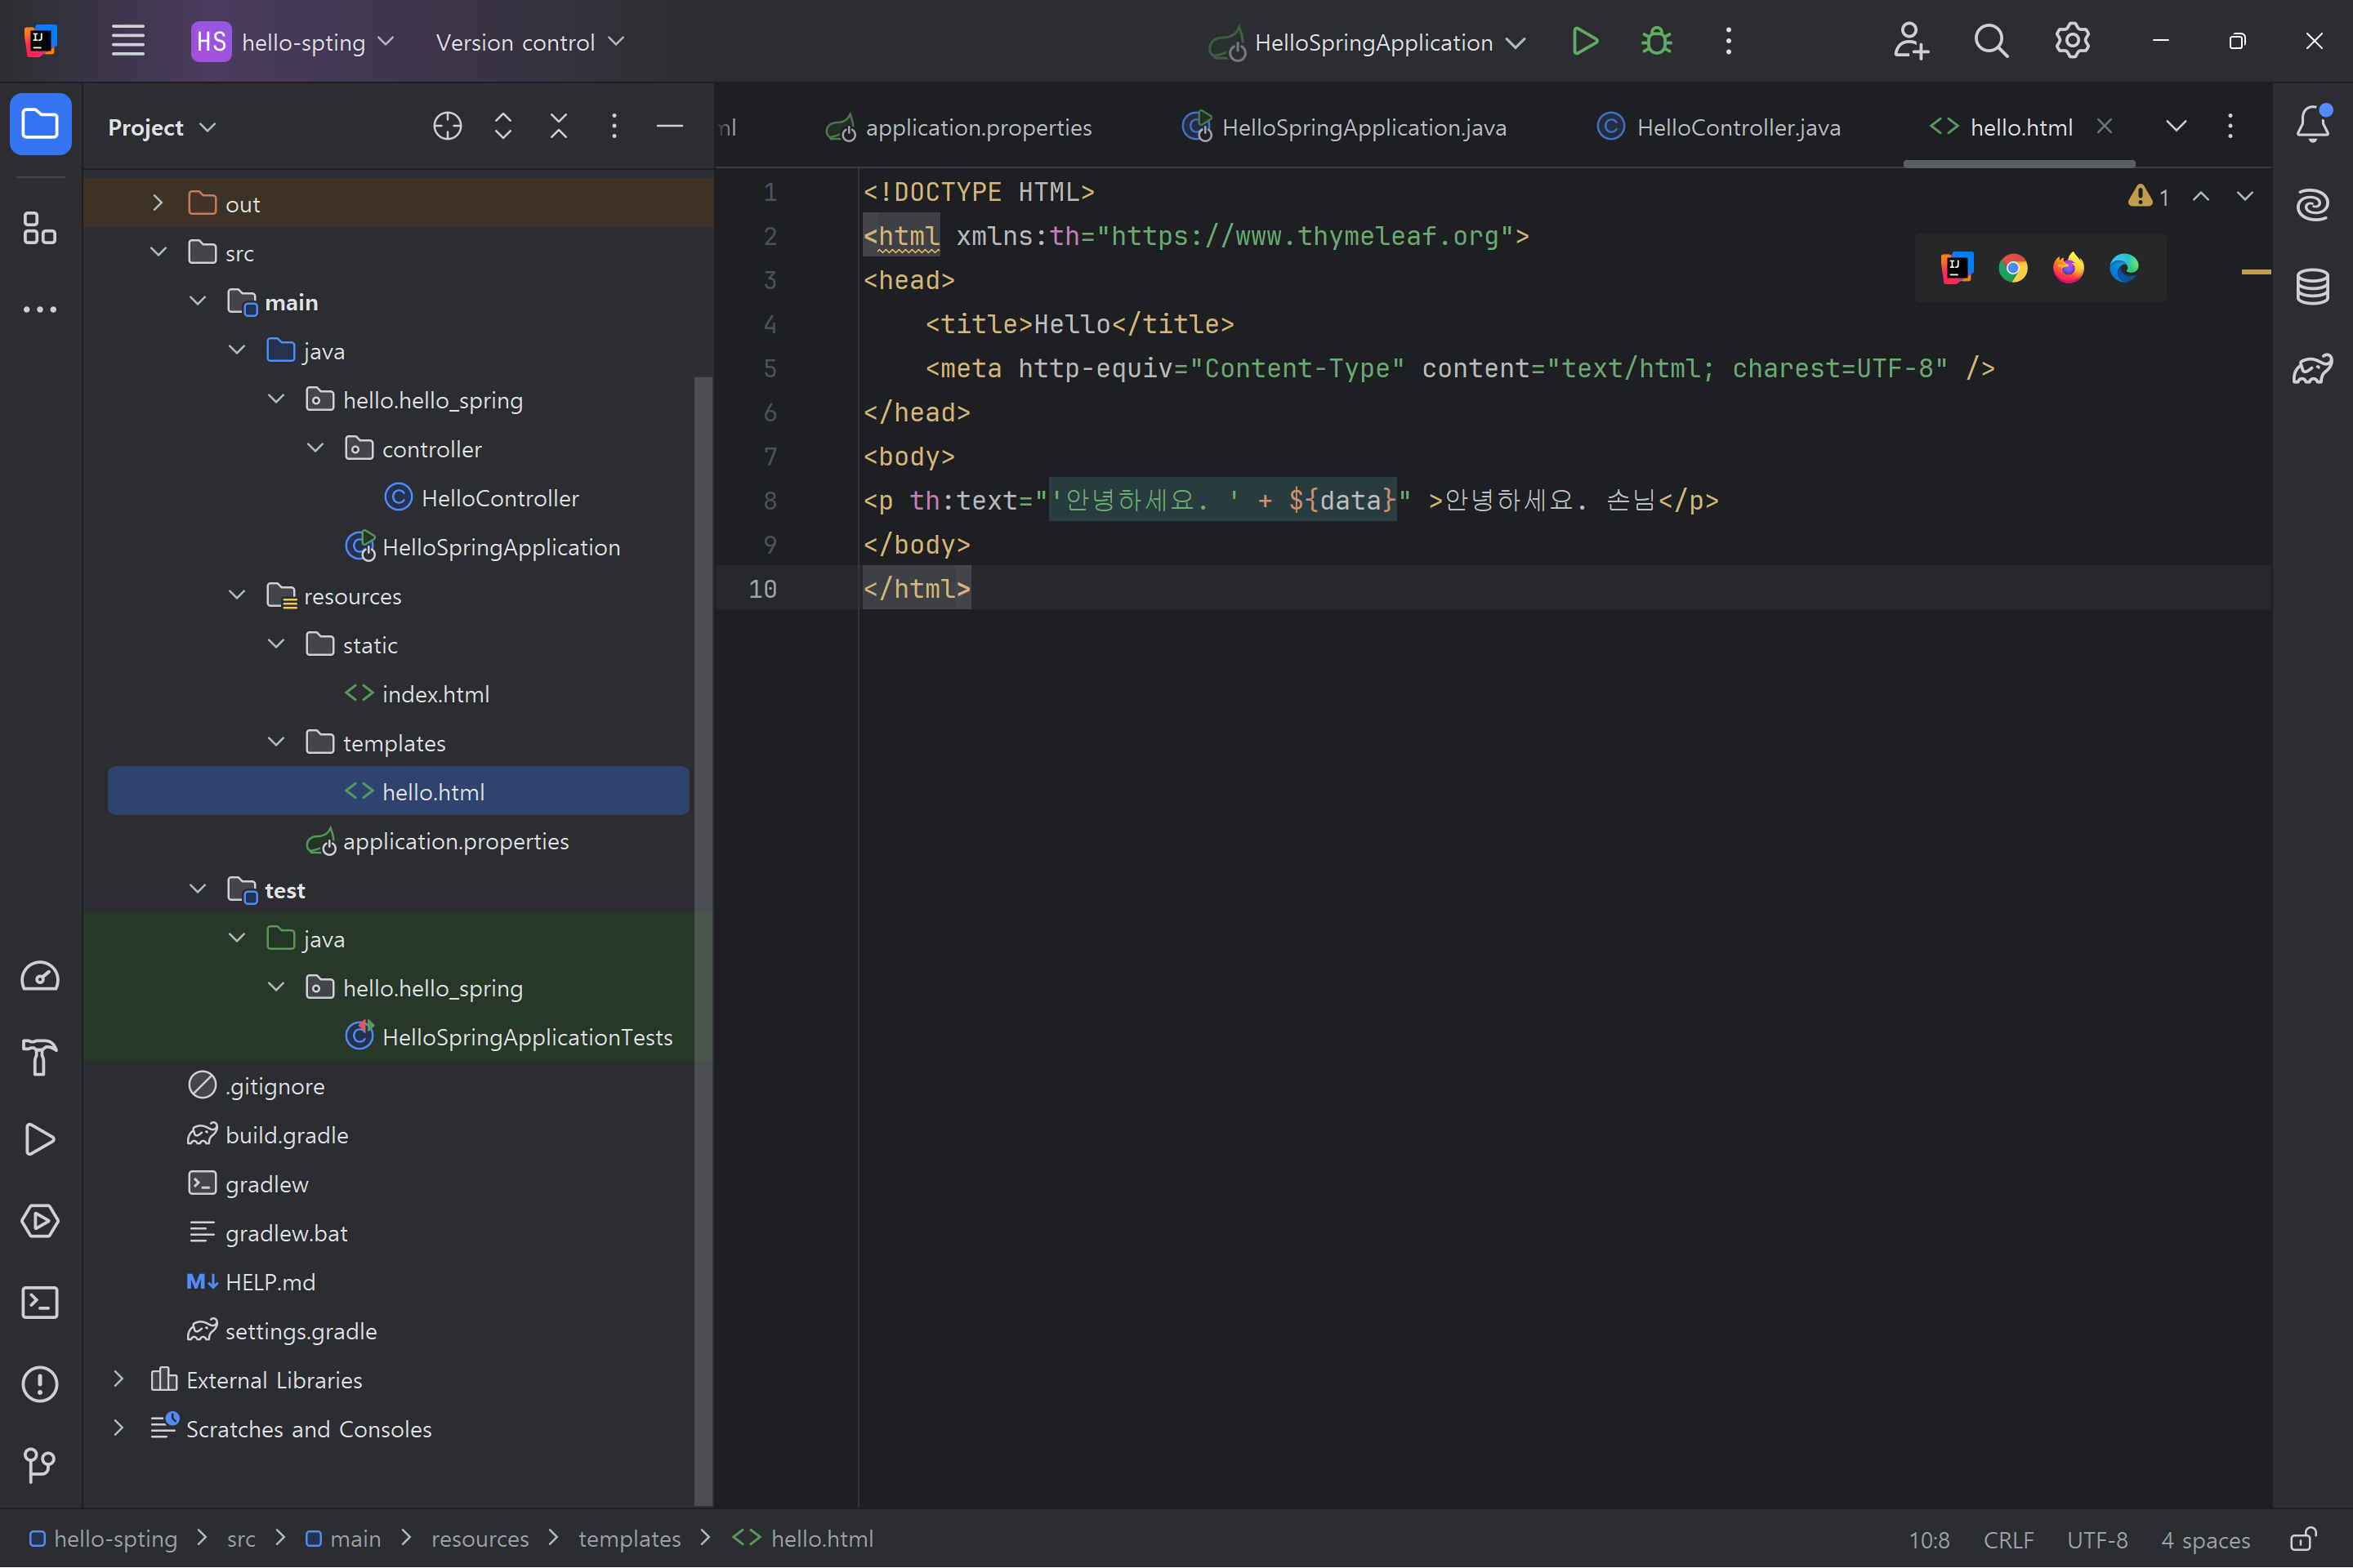Open the warning inspection indicator showing 1
Viewport: 2353px width, 1568px height.
pos(2148,196)
